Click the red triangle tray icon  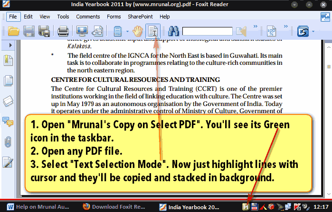click(263, 207)
